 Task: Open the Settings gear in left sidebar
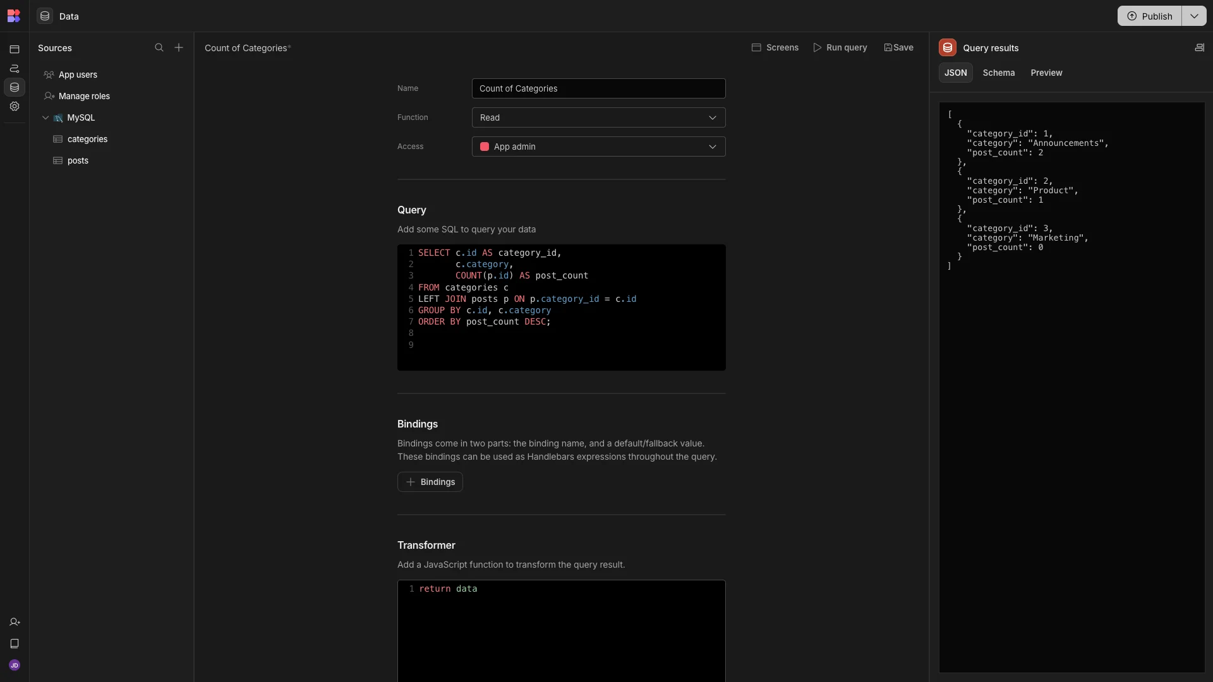click(15, 106)
